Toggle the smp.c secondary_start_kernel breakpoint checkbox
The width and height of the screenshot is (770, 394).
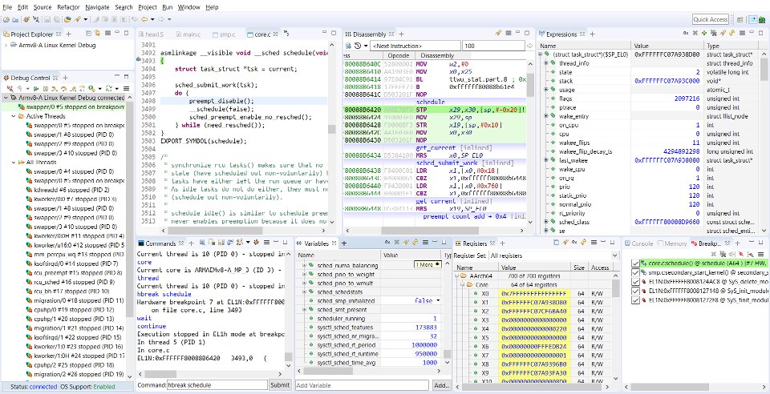coord(636,272)
